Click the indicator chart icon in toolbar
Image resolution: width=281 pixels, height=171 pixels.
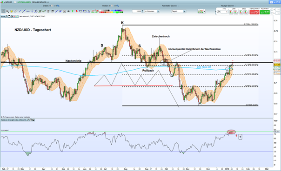pos(201,11)
